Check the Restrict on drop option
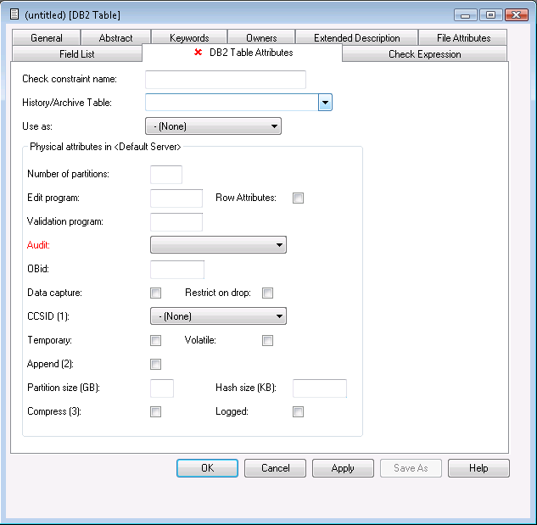The image size is (537, 525). click(x=267, y=293)
